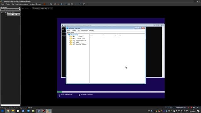Screen dimensions: 201x113
Task: Open File Explorer from the taskbar
Action: coord(13,111)
